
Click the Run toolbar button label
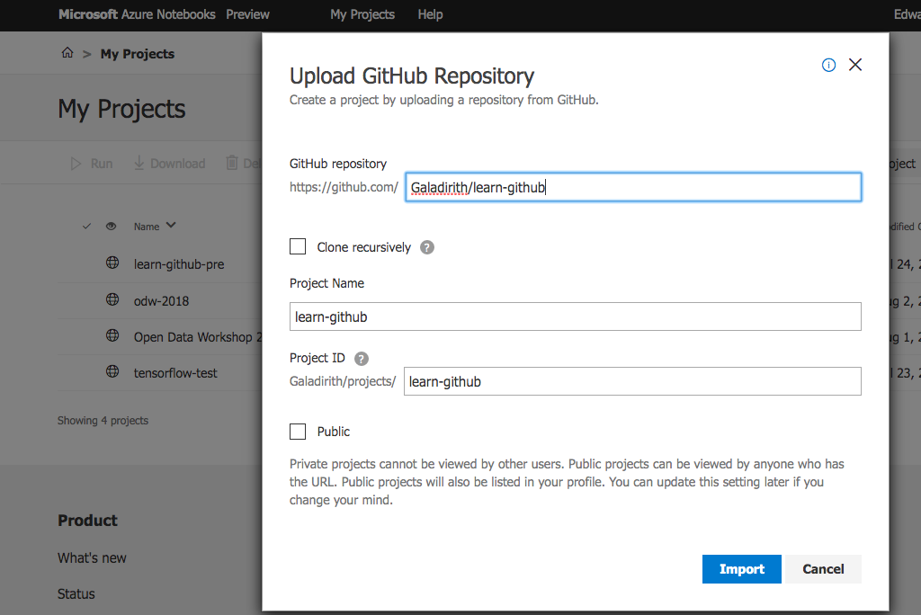click(102, 164)
